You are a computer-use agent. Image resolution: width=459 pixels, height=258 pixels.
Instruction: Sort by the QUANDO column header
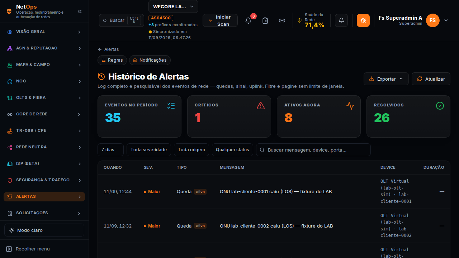[x=113, y=167]
